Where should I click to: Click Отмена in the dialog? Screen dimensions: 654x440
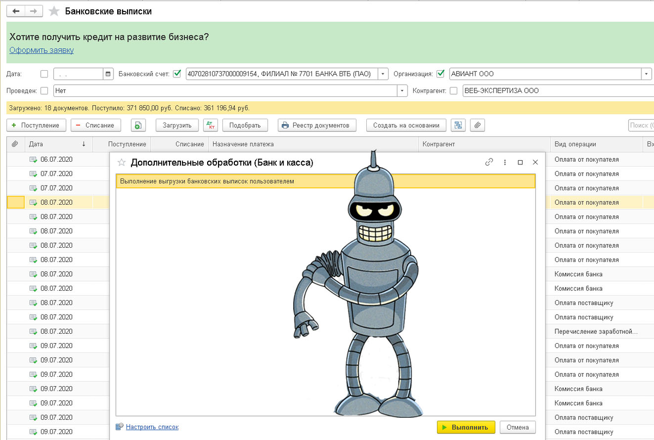[x=518, y=427]
